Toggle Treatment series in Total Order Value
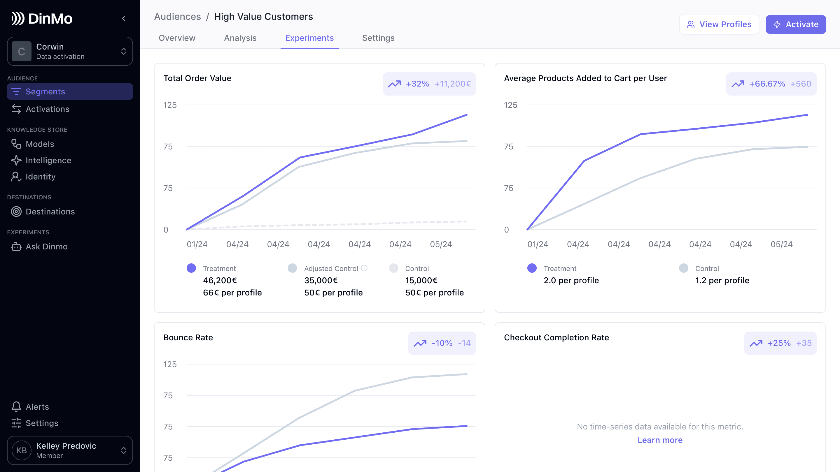The width and height of the screenshot is (840, 472). [x=191, y=268]
